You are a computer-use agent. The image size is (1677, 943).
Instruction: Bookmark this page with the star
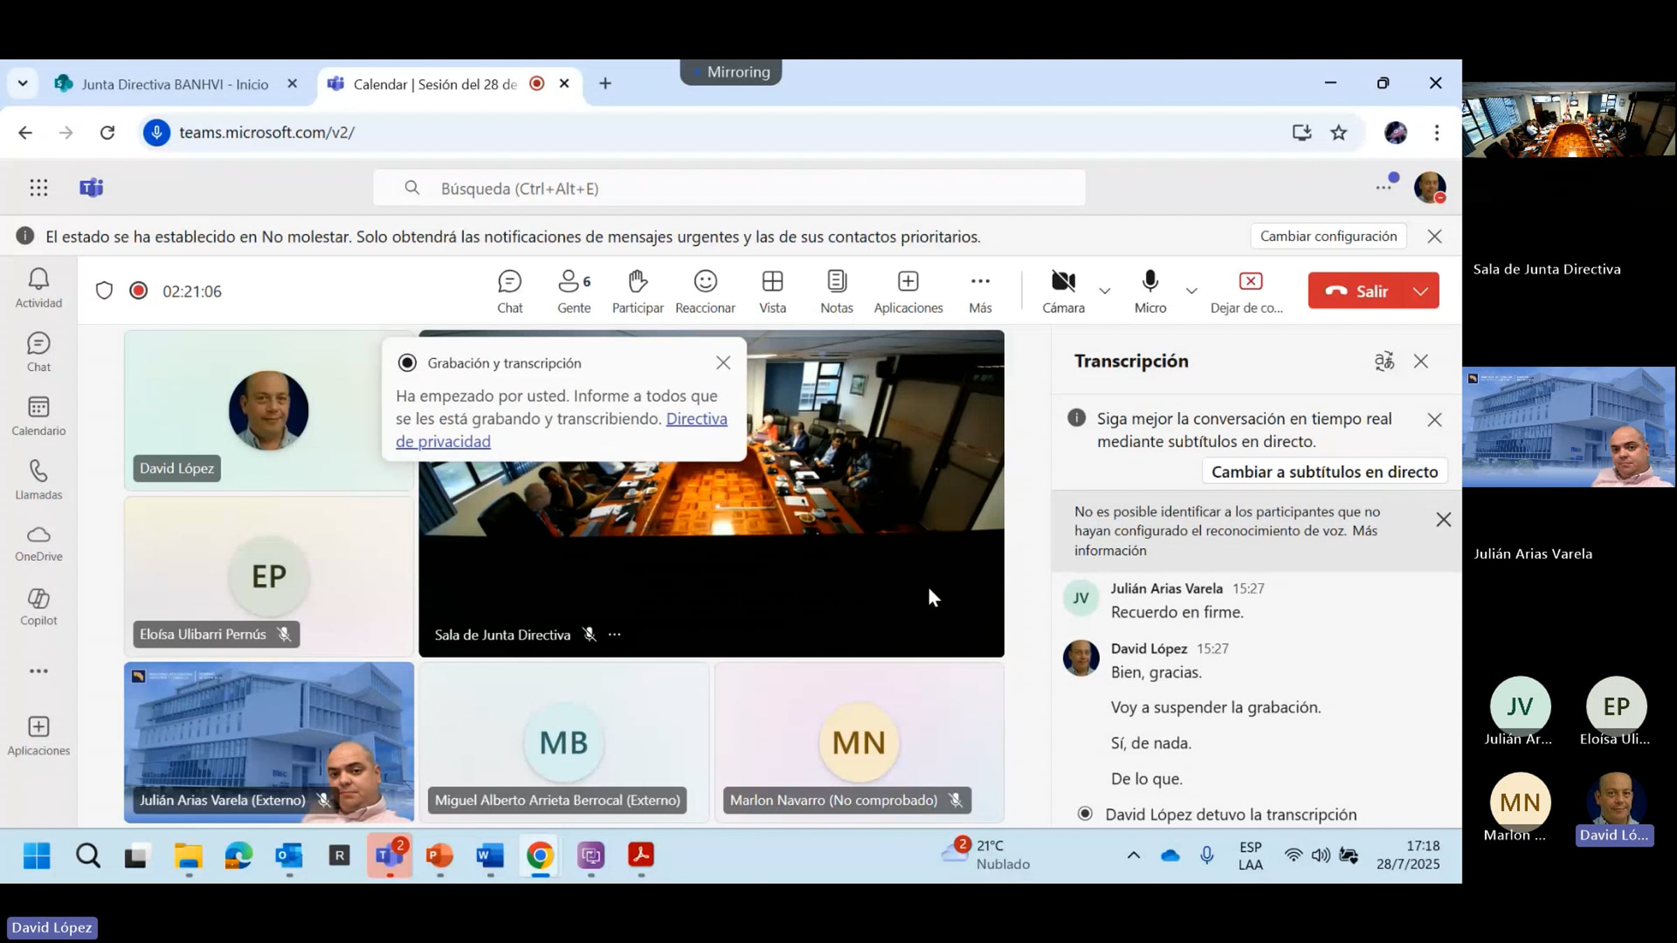[x=1338, y=132]
